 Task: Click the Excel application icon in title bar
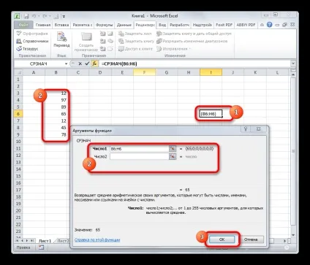coord(18,16)
